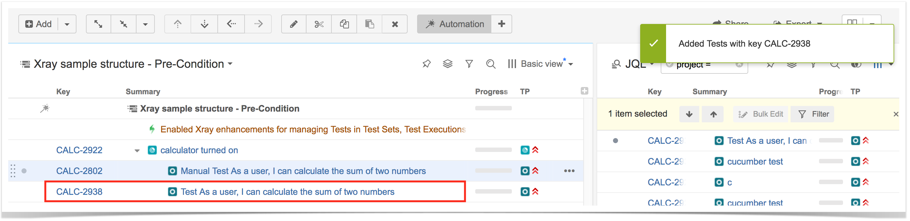Click the delete X toolbar icon
This screenshot has width=910, height=221.
coord(395,24)
